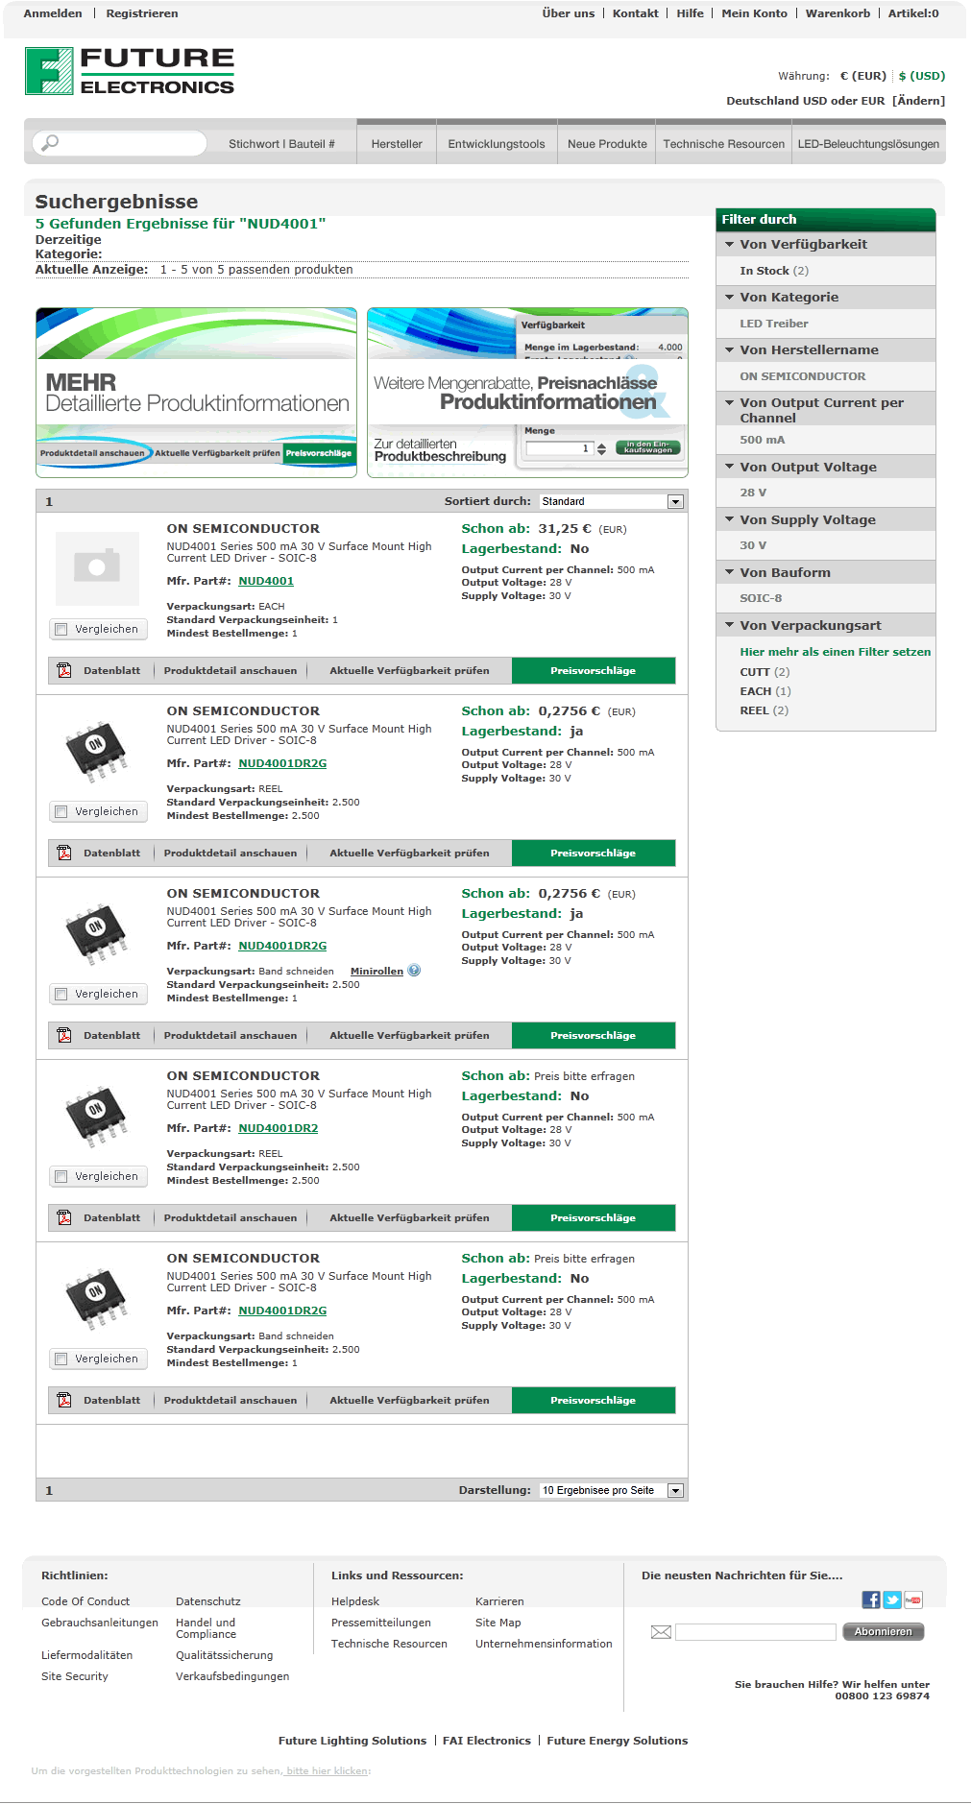971x1804 pixels.
Task: Click the [Ändern] region link
Action: point(918,101)
